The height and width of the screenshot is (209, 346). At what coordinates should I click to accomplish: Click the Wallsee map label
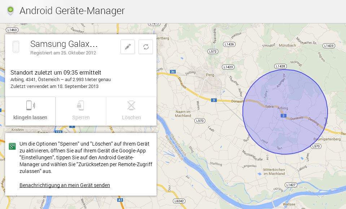[289, 204]
